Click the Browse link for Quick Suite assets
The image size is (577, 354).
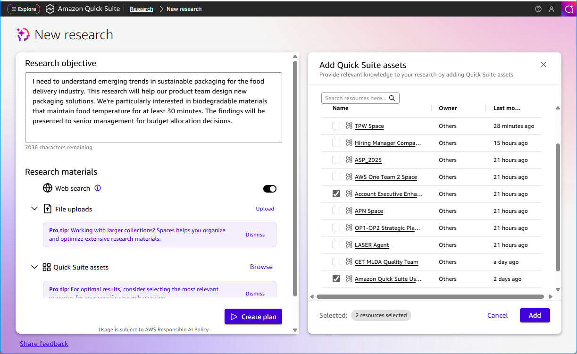click(x=261, y=267)
